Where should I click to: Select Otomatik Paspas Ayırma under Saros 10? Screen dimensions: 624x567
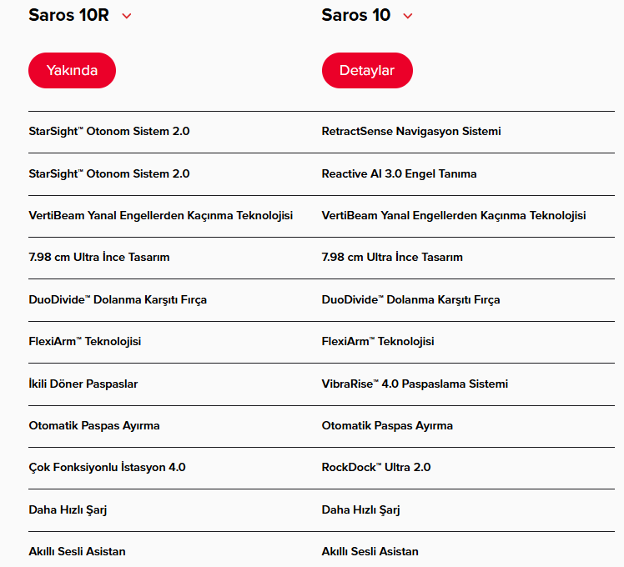(387, 426)
